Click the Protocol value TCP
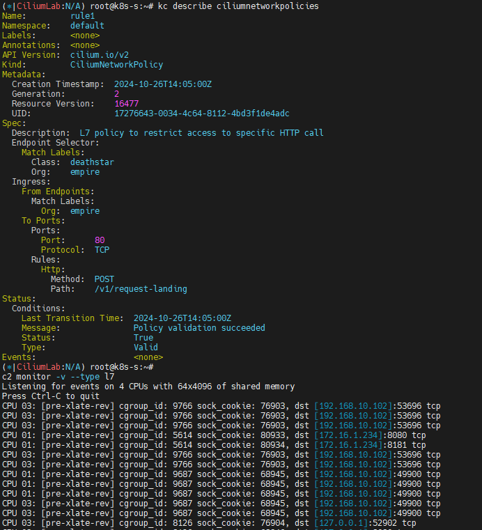 coord(102,250)
